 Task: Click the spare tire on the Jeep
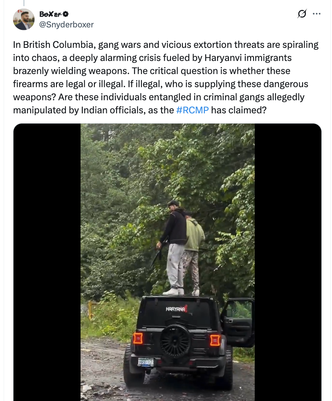[x=175, y=341]
